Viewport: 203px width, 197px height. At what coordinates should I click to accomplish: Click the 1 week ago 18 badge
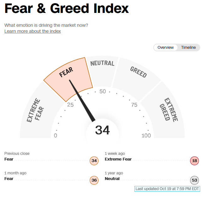[x=195, y=160]
